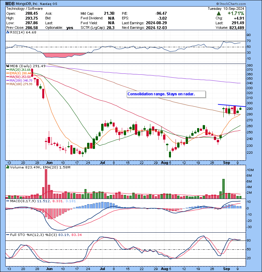The width and height of the screenshot is (262, 272).
Task: Click the stochastic %D value 83.34
Action: 76,235
